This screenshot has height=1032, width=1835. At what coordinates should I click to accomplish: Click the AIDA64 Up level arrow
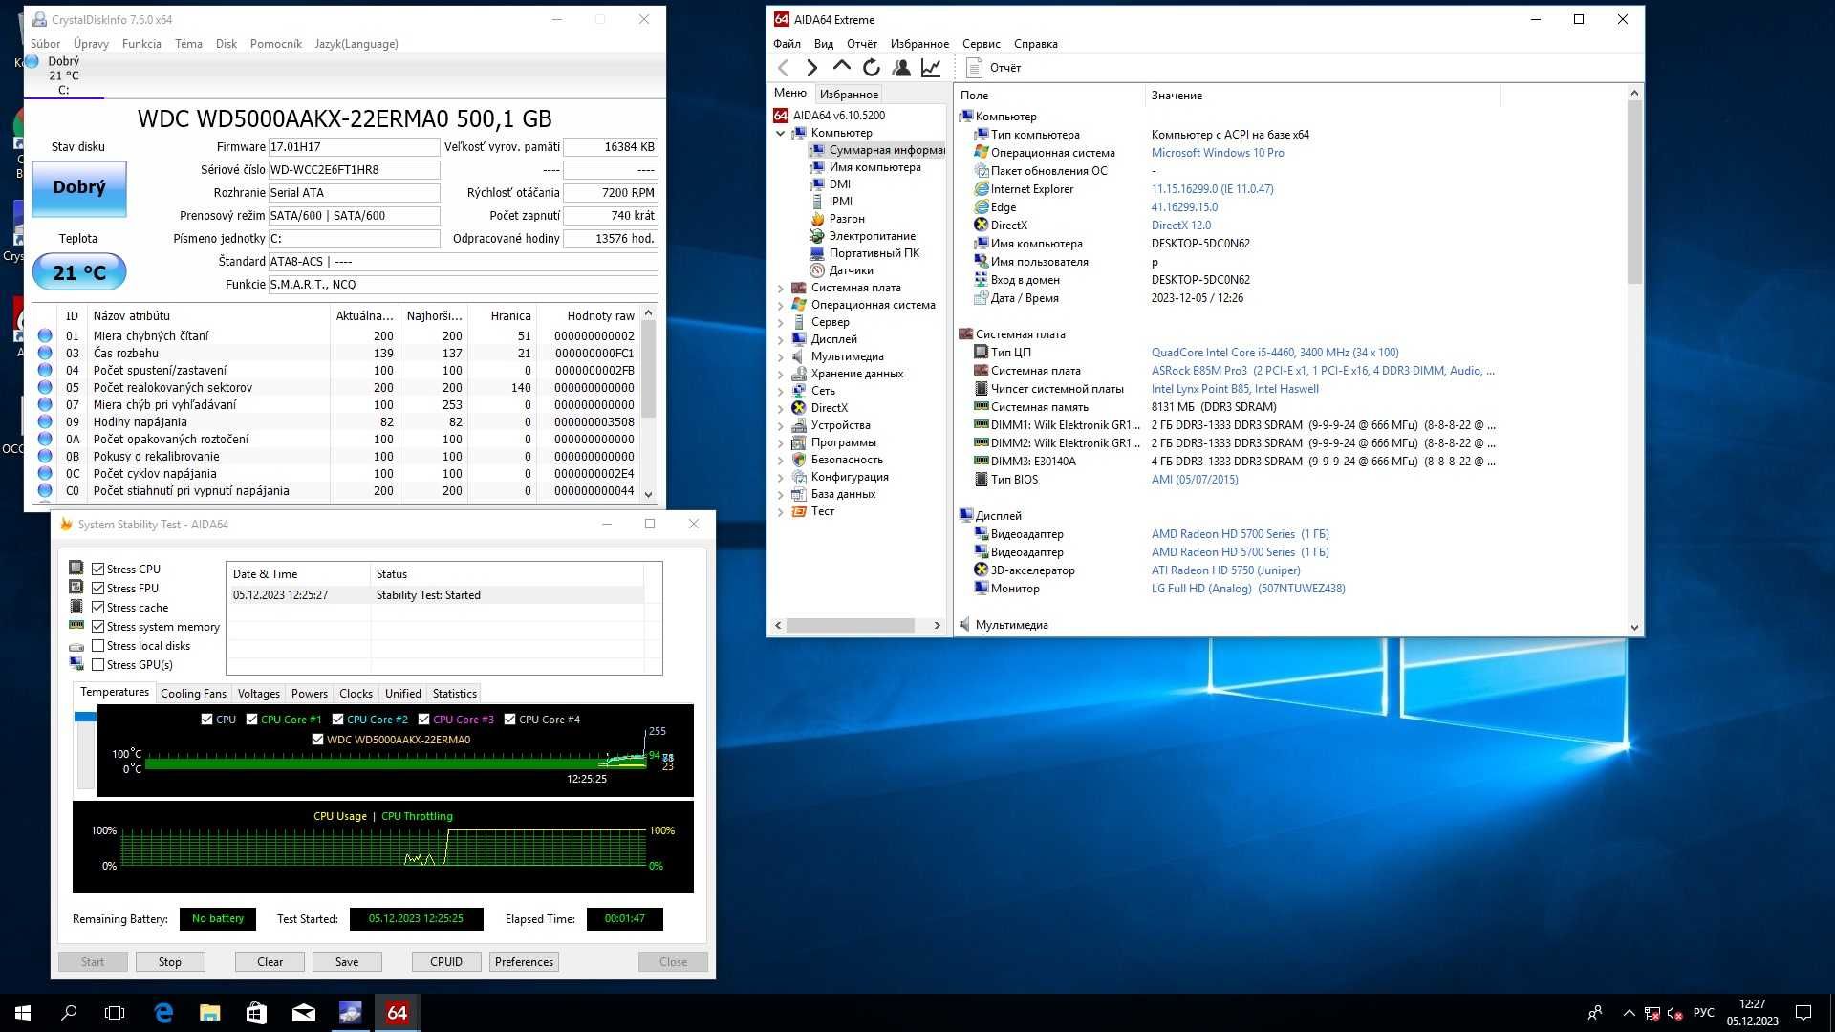[841, 67]
